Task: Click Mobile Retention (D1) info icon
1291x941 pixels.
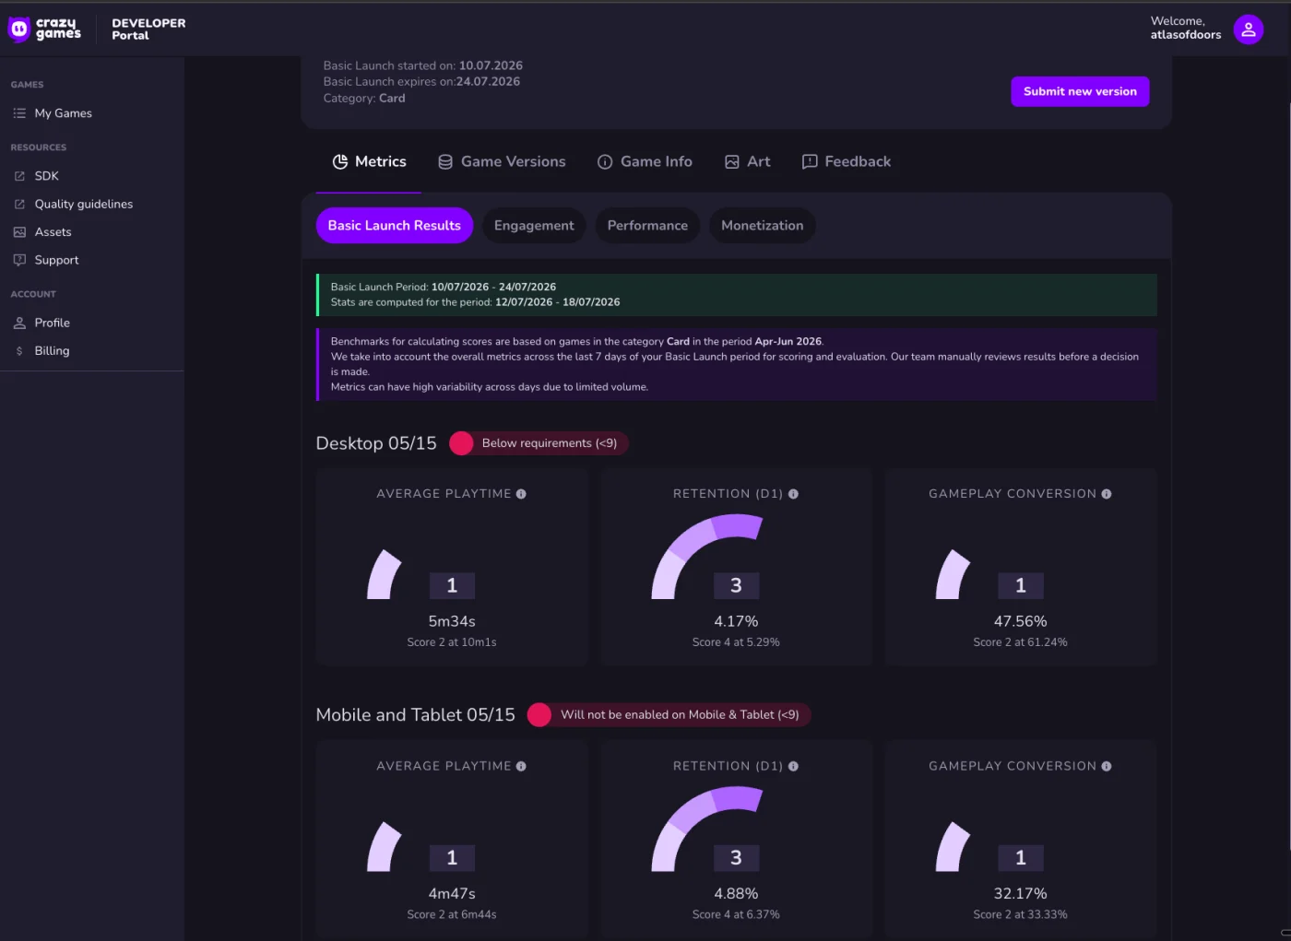Action: tap(793, 767)
